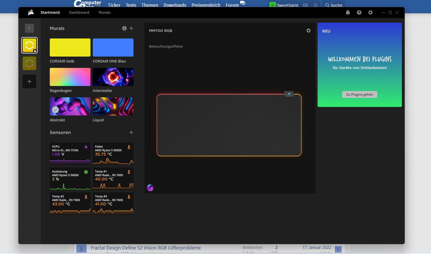431x254 pixels.
Task: Open Downloads in the ComputerBase browser menu
Action: click(x=175, y=5)
